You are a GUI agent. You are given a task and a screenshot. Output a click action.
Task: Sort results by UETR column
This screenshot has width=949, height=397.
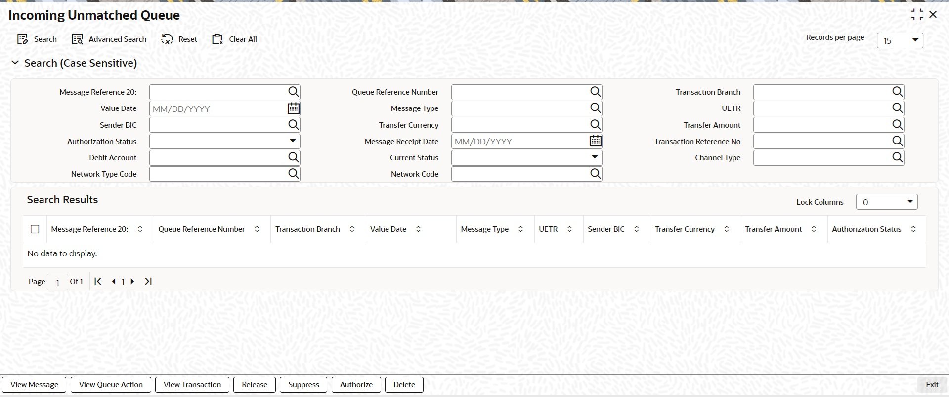pos(570,229)
